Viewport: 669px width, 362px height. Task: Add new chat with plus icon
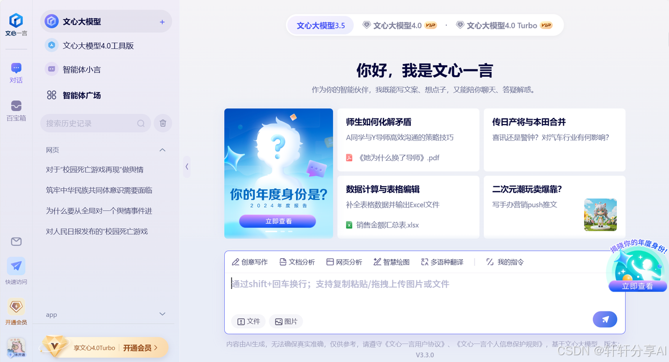pos(162,22)
